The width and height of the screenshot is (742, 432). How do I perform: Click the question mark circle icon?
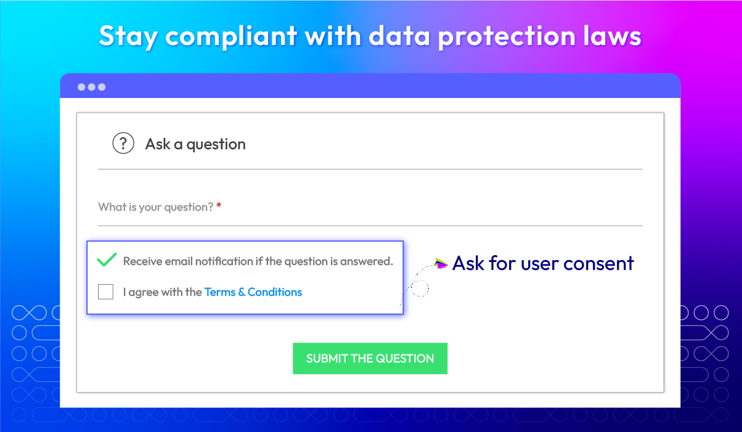click(x=123, y=144)
